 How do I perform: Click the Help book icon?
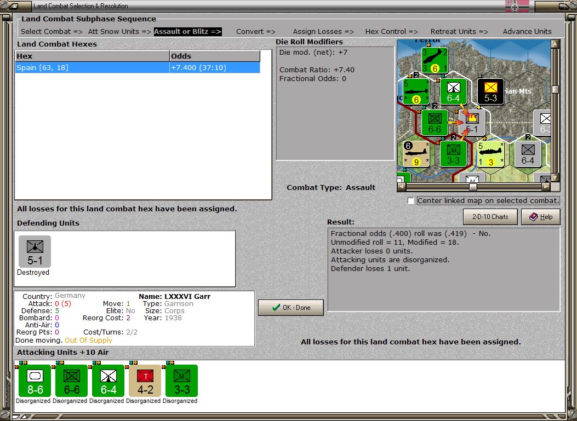point(534,217)
